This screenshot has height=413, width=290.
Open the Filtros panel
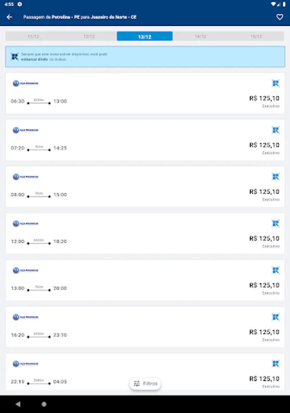pyautogui.click(x=145, y=383)
